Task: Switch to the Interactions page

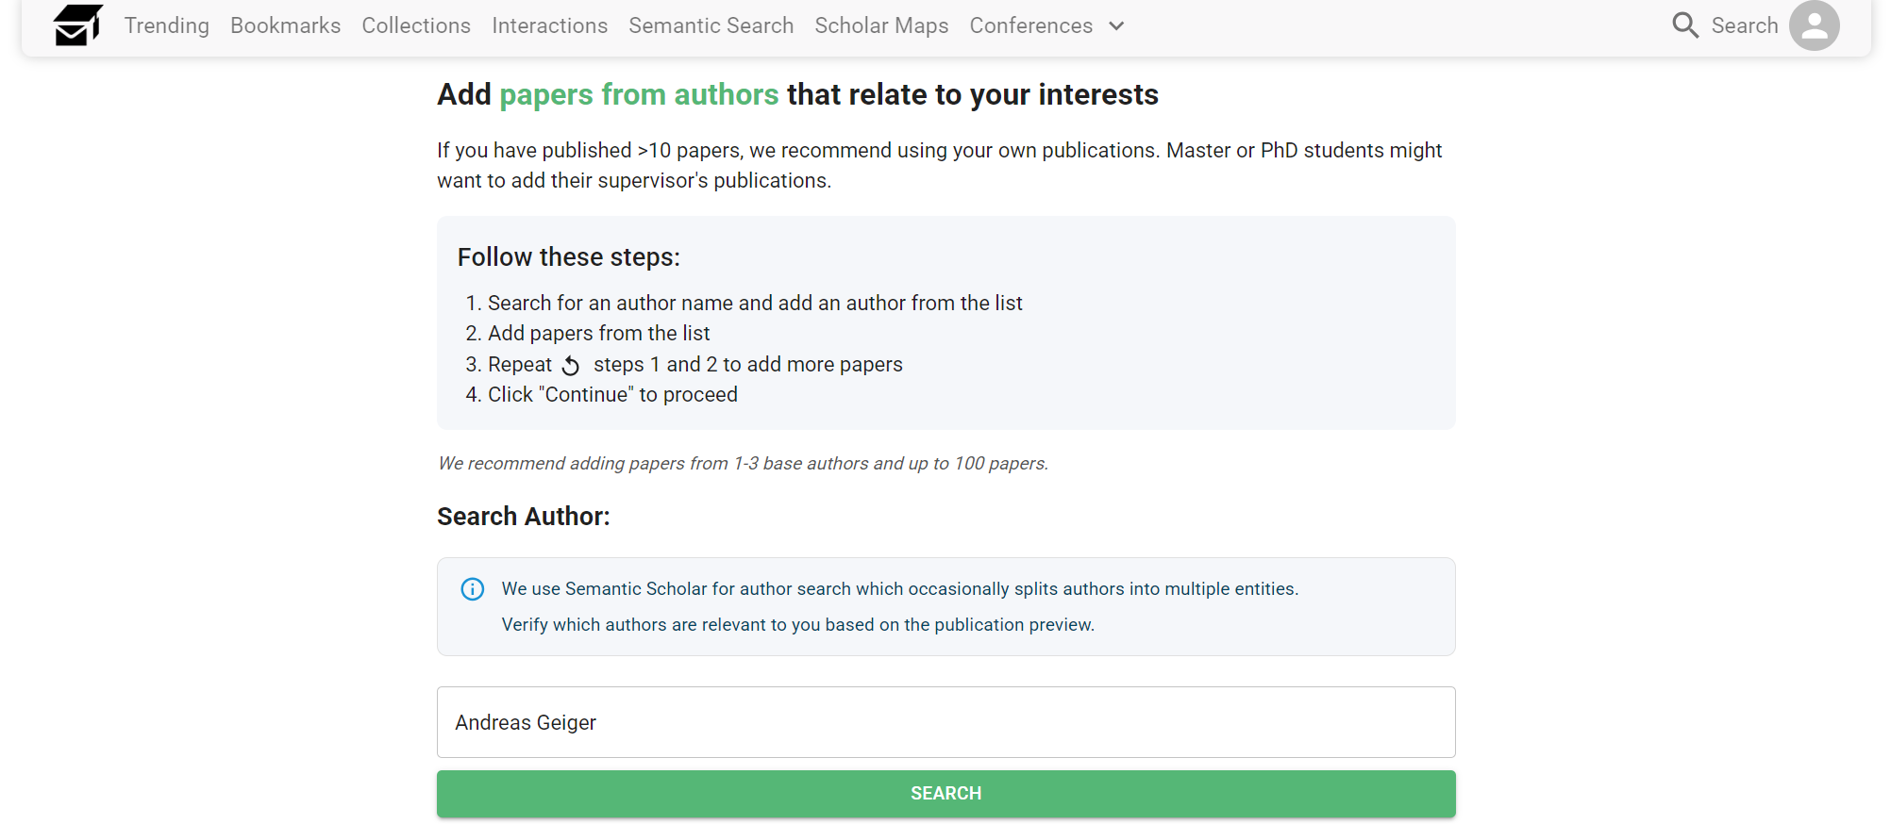Action: 549,25
